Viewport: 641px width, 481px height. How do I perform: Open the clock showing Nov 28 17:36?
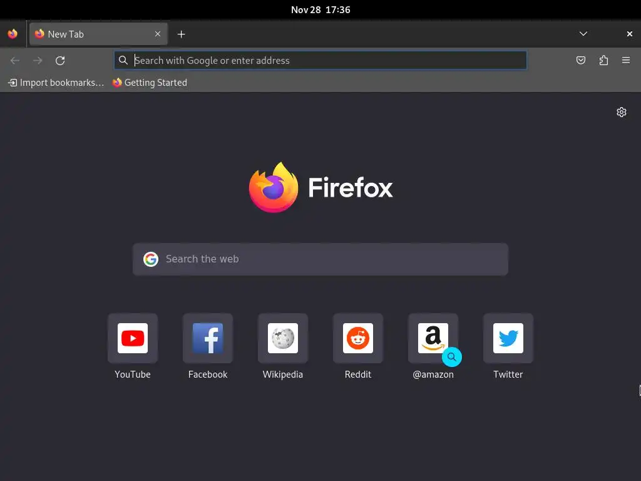click(x=320, y=10)
